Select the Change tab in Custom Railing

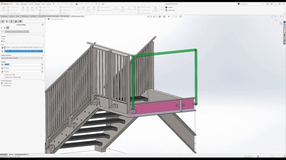click(x=8, y=32)
